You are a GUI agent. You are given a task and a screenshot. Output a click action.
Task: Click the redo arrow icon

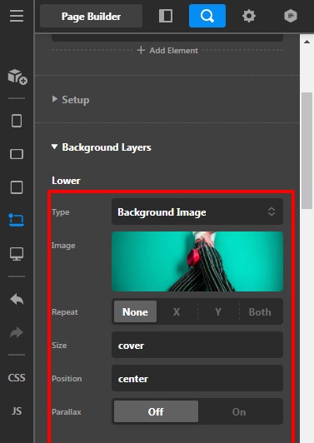coord(17,332)
